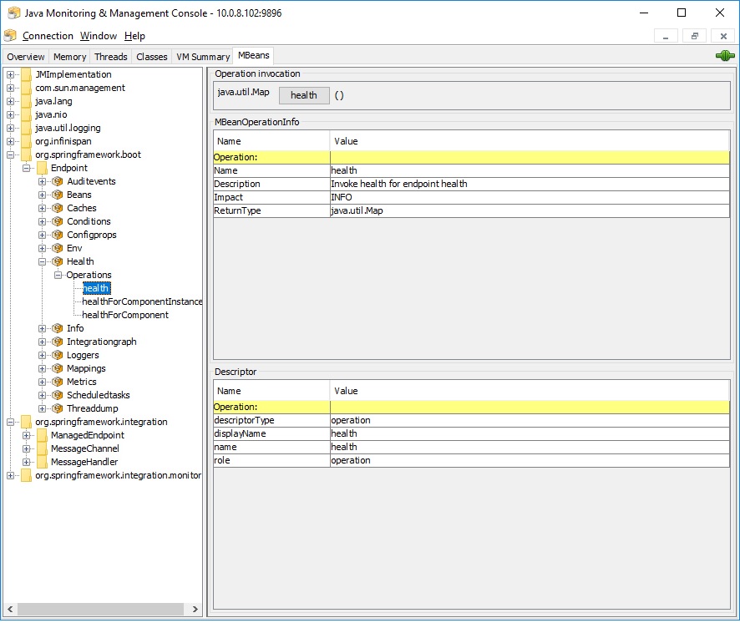Collapse the Health tree node

pyautogui.click(x=43, y=261)
